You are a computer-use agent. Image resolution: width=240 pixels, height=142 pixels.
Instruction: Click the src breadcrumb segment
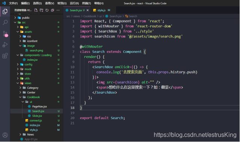68,16
